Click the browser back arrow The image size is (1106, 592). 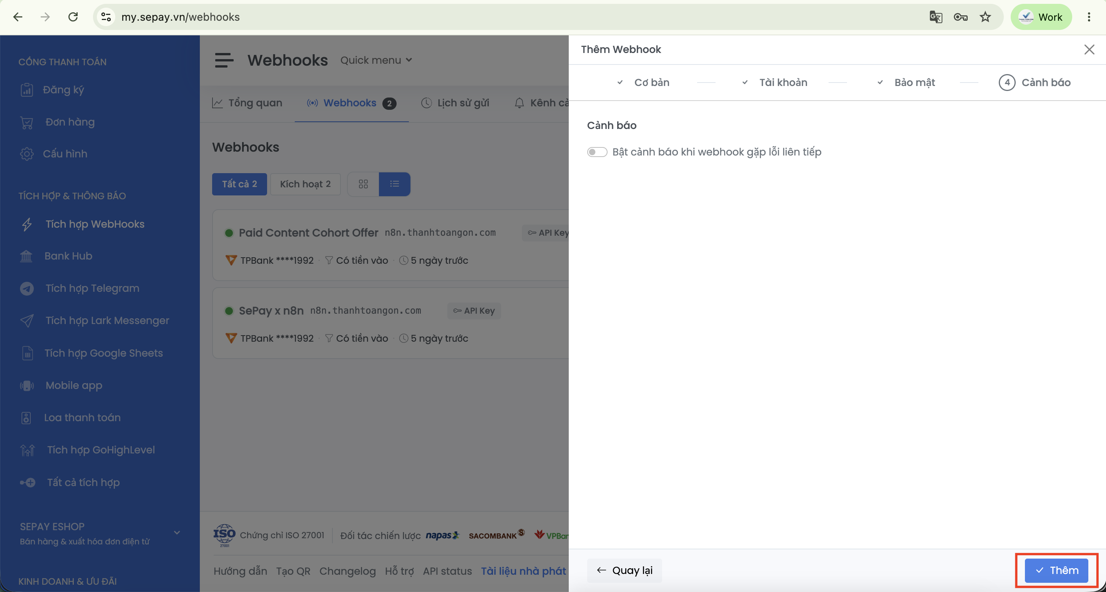[x=18, y=17]
